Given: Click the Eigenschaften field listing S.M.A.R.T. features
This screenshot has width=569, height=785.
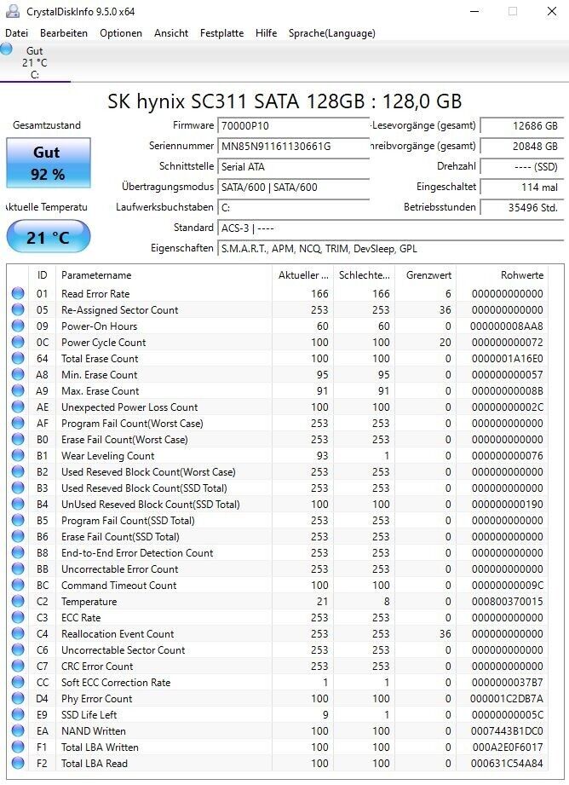Looking at the screenshot, I should [x=391, y=248].
